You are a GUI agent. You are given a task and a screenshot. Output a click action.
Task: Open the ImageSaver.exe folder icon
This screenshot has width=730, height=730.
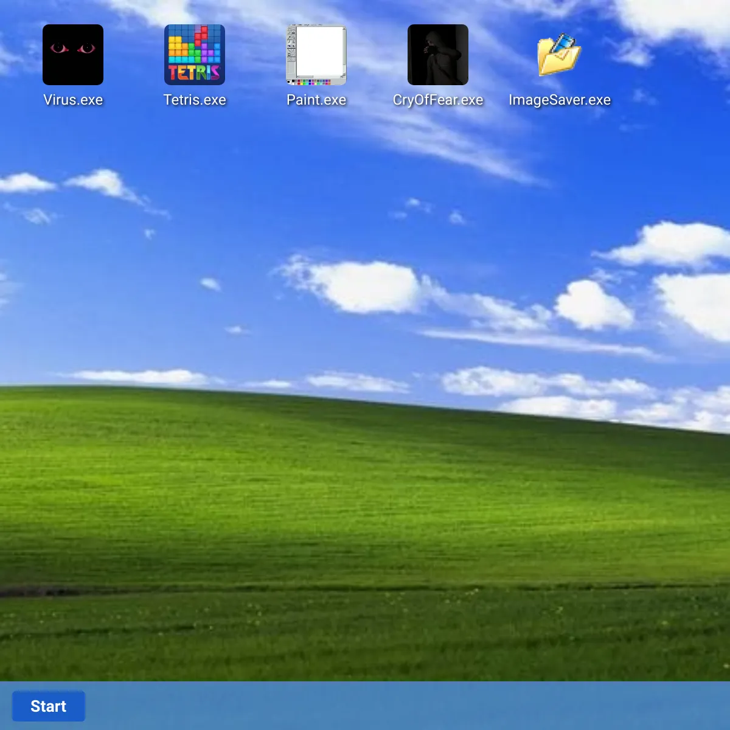(x=560, y=55)
